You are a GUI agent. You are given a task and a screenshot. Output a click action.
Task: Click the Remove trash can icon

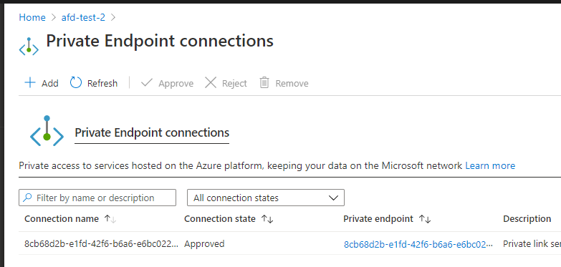click(x=264, y=82)
